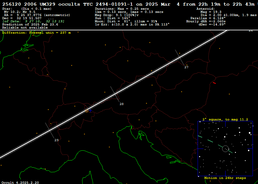Screen dimensions: 258x184
Task: Click minute marker labeled 28
Action: pos(121,104)
